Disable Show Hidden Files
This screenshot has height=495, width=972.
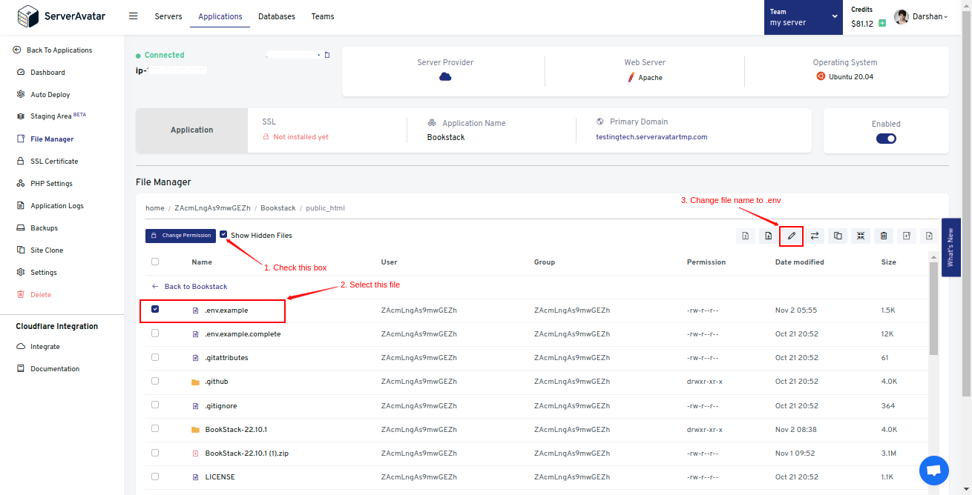(223, 235)
